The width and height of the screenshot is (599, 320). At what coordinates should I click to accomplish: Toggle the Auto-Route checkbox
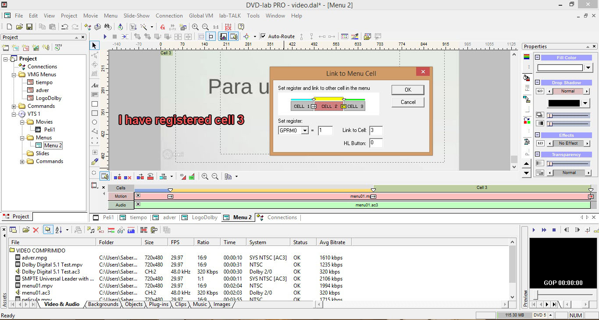(x=263, y=36)
